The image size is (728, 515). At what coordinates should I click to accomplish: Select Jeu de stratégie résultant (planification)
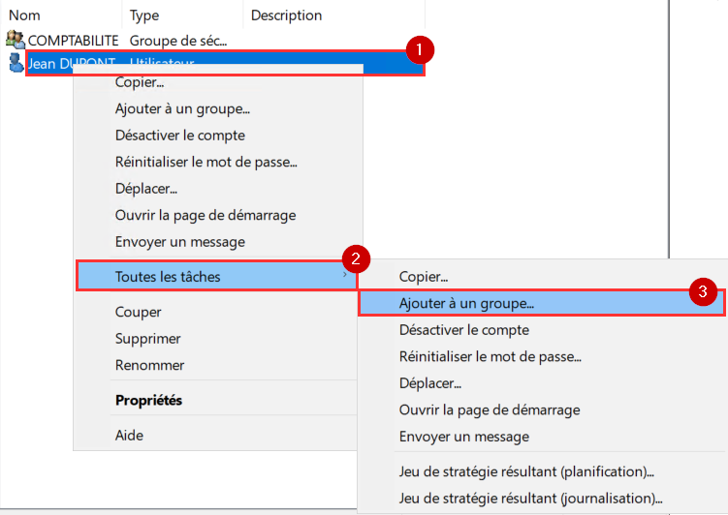[x=526, y=471]
